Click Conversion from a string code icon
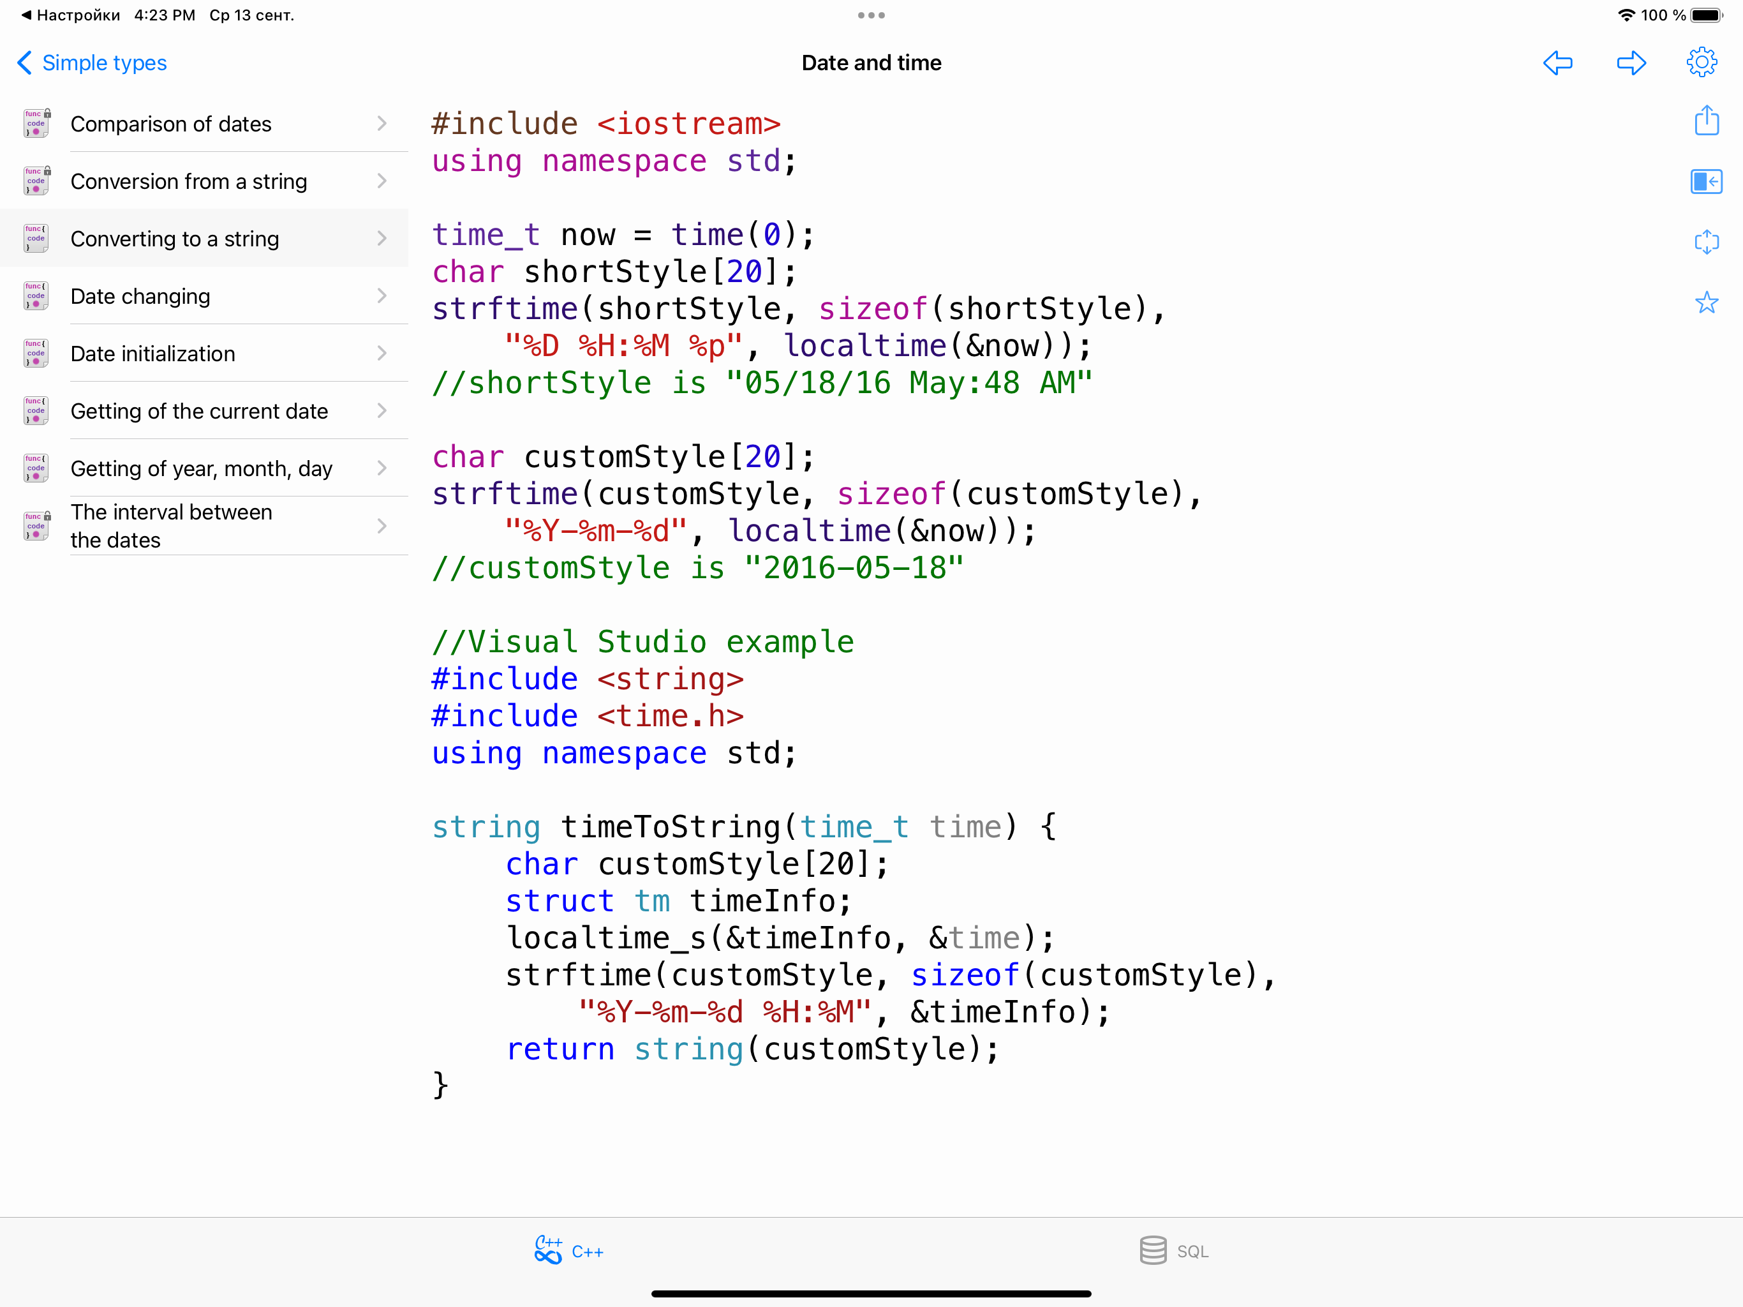 [36, 181]
